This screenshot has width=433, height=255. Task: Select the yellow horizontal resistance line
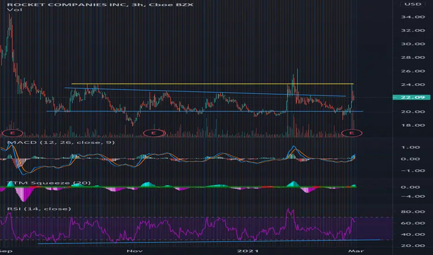(212, 83)
